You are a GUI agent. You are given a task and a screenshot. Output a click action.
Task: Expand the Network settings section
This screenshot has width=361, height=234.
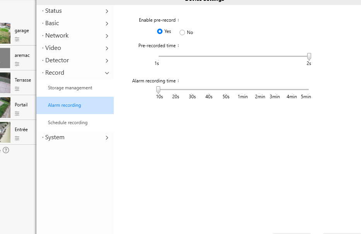pos(75,36)
